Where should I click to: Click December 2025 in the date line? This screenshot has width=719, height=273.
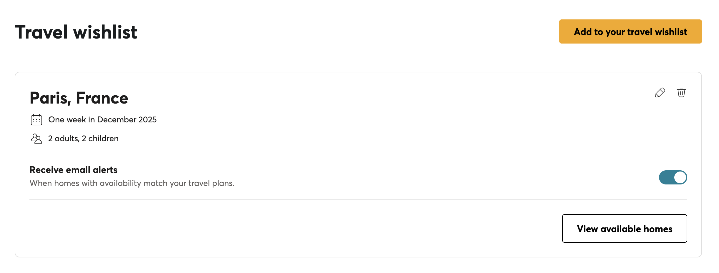127,120
